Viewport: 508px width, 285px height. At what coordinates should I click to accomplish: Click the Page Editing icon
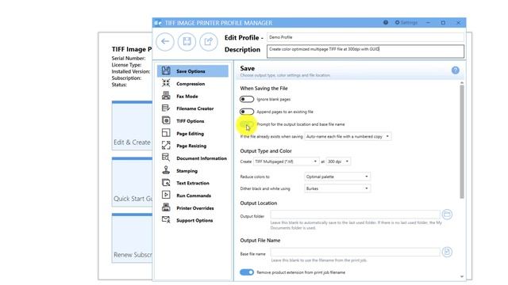(x=166, y=133)
